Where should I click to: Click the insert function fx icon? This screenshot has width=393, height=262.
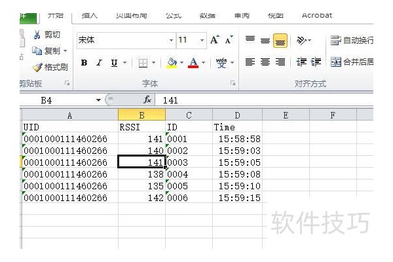[x=147, y=100]
